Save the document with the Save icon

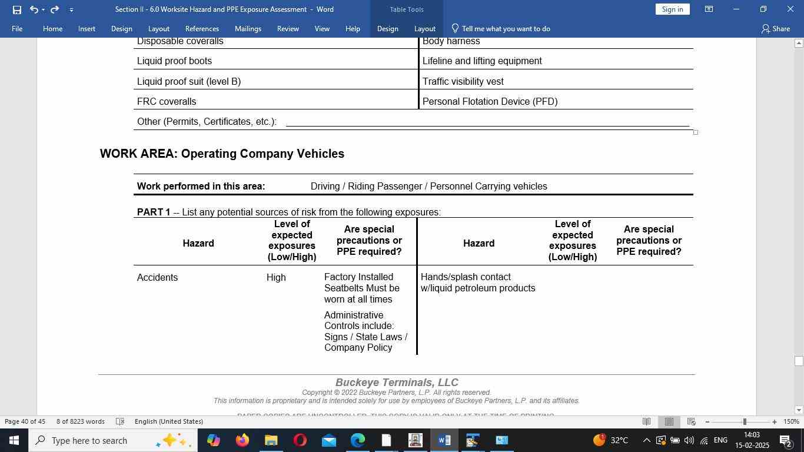pyautogui.click(x=16, y=9)
